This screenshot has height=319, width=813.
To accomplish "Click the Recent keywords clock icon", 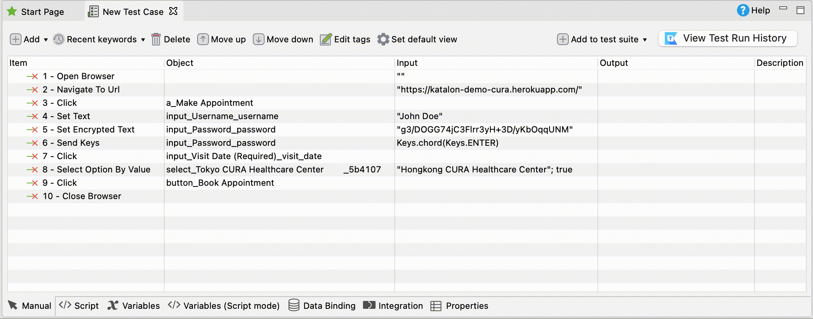I will (58, 40).
